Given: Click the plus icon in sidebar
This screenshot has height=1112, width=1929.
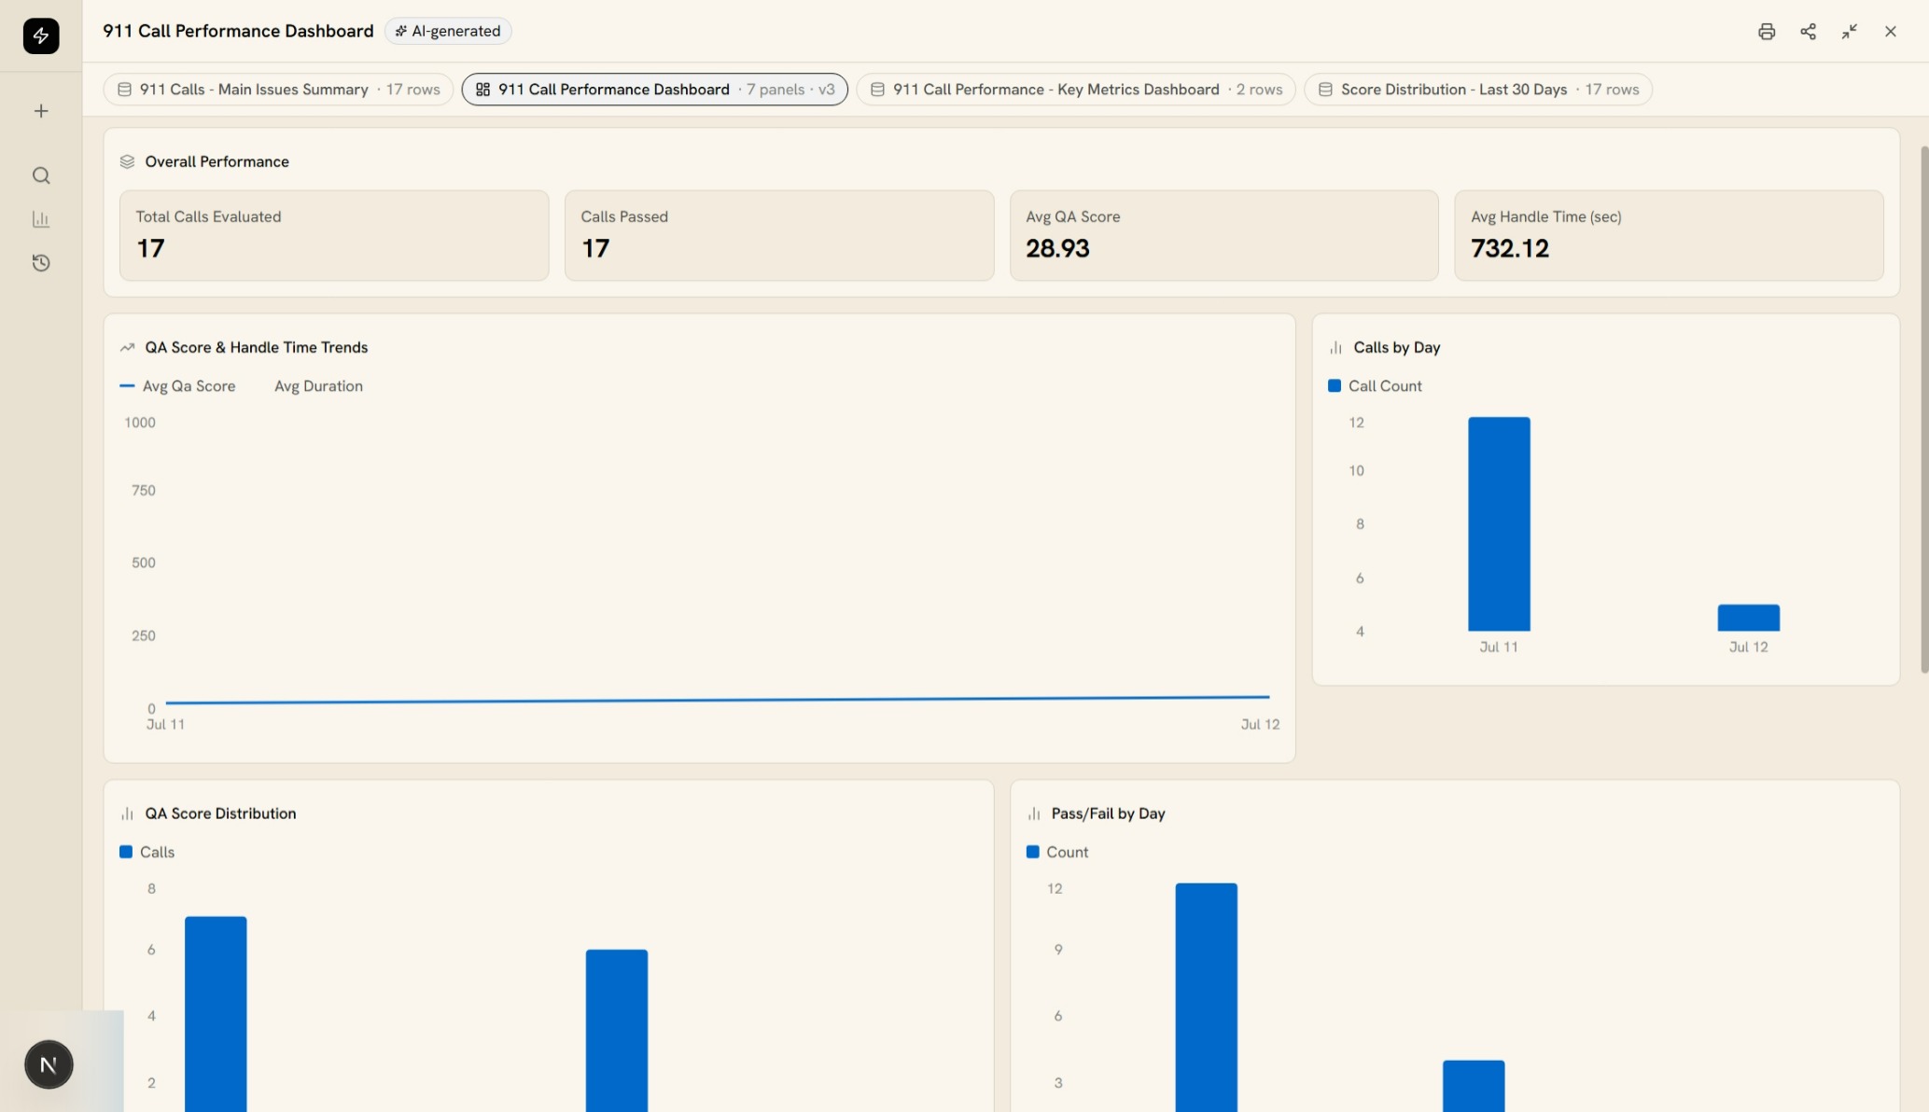Looking at the screenshot, I should point(41,111).
